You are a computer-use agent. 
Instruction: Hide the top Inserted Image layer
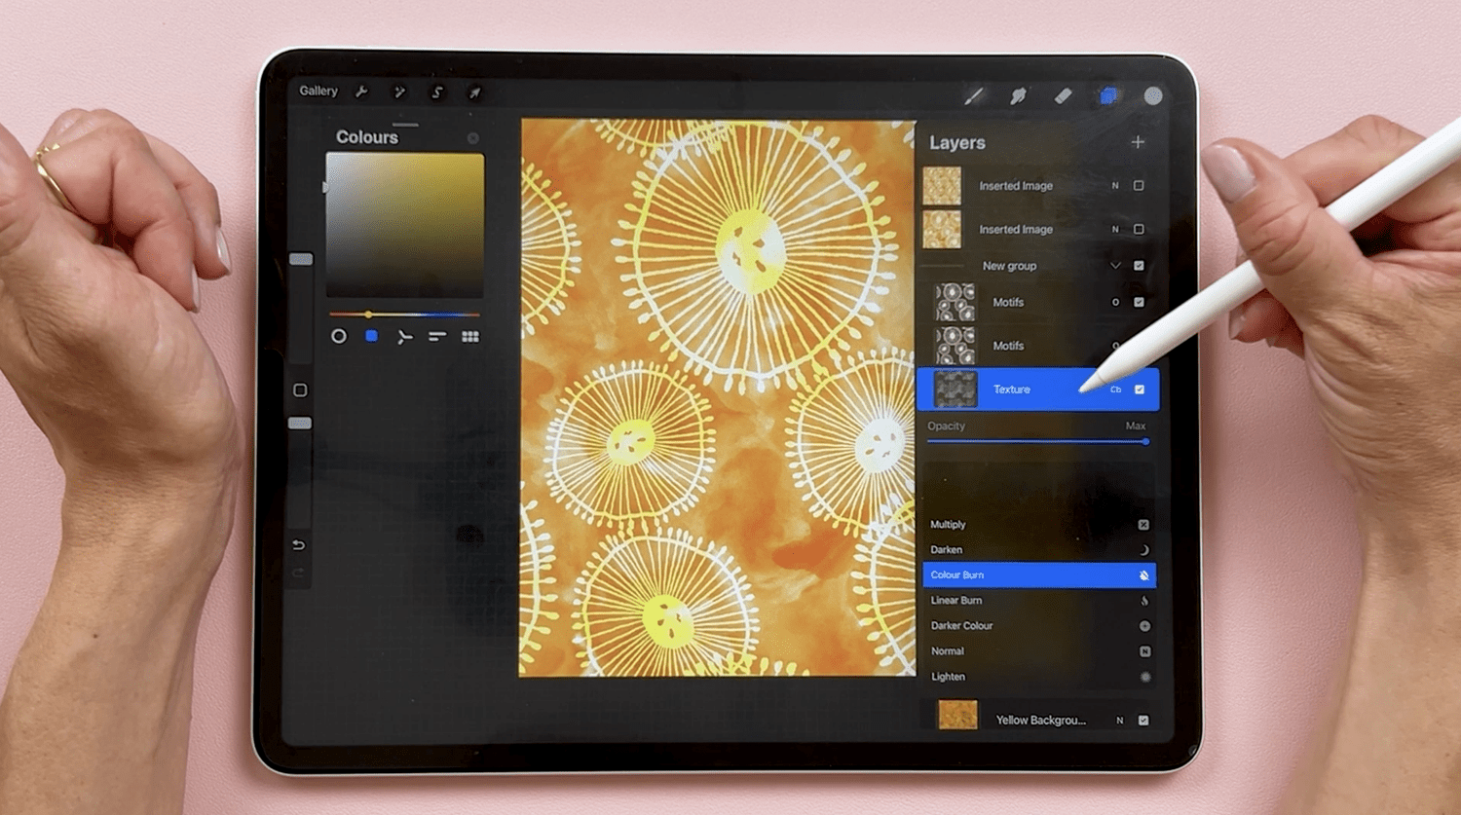coord(1141,185)
